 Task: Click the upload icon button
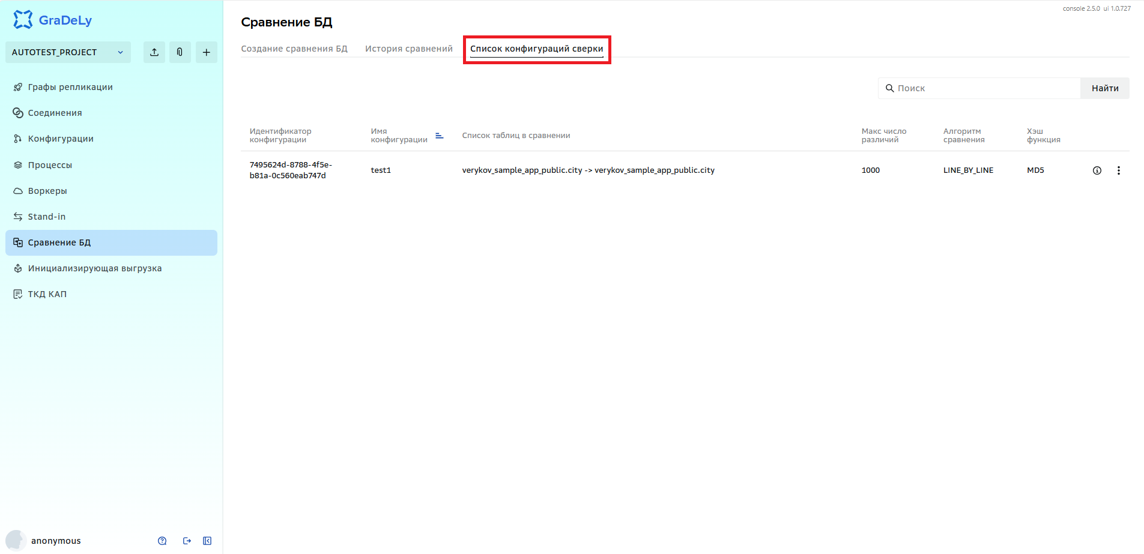[154, 52]
